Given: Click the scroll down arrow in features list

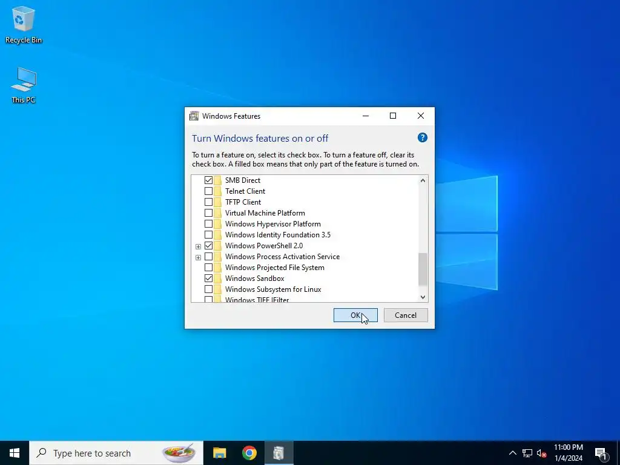Looking at the screenshot, I should coord(423,297).
